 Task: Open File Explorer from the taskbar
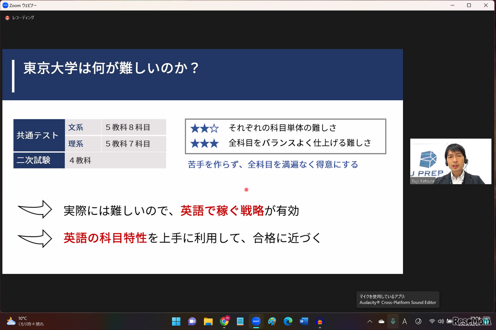pos(208,321)
